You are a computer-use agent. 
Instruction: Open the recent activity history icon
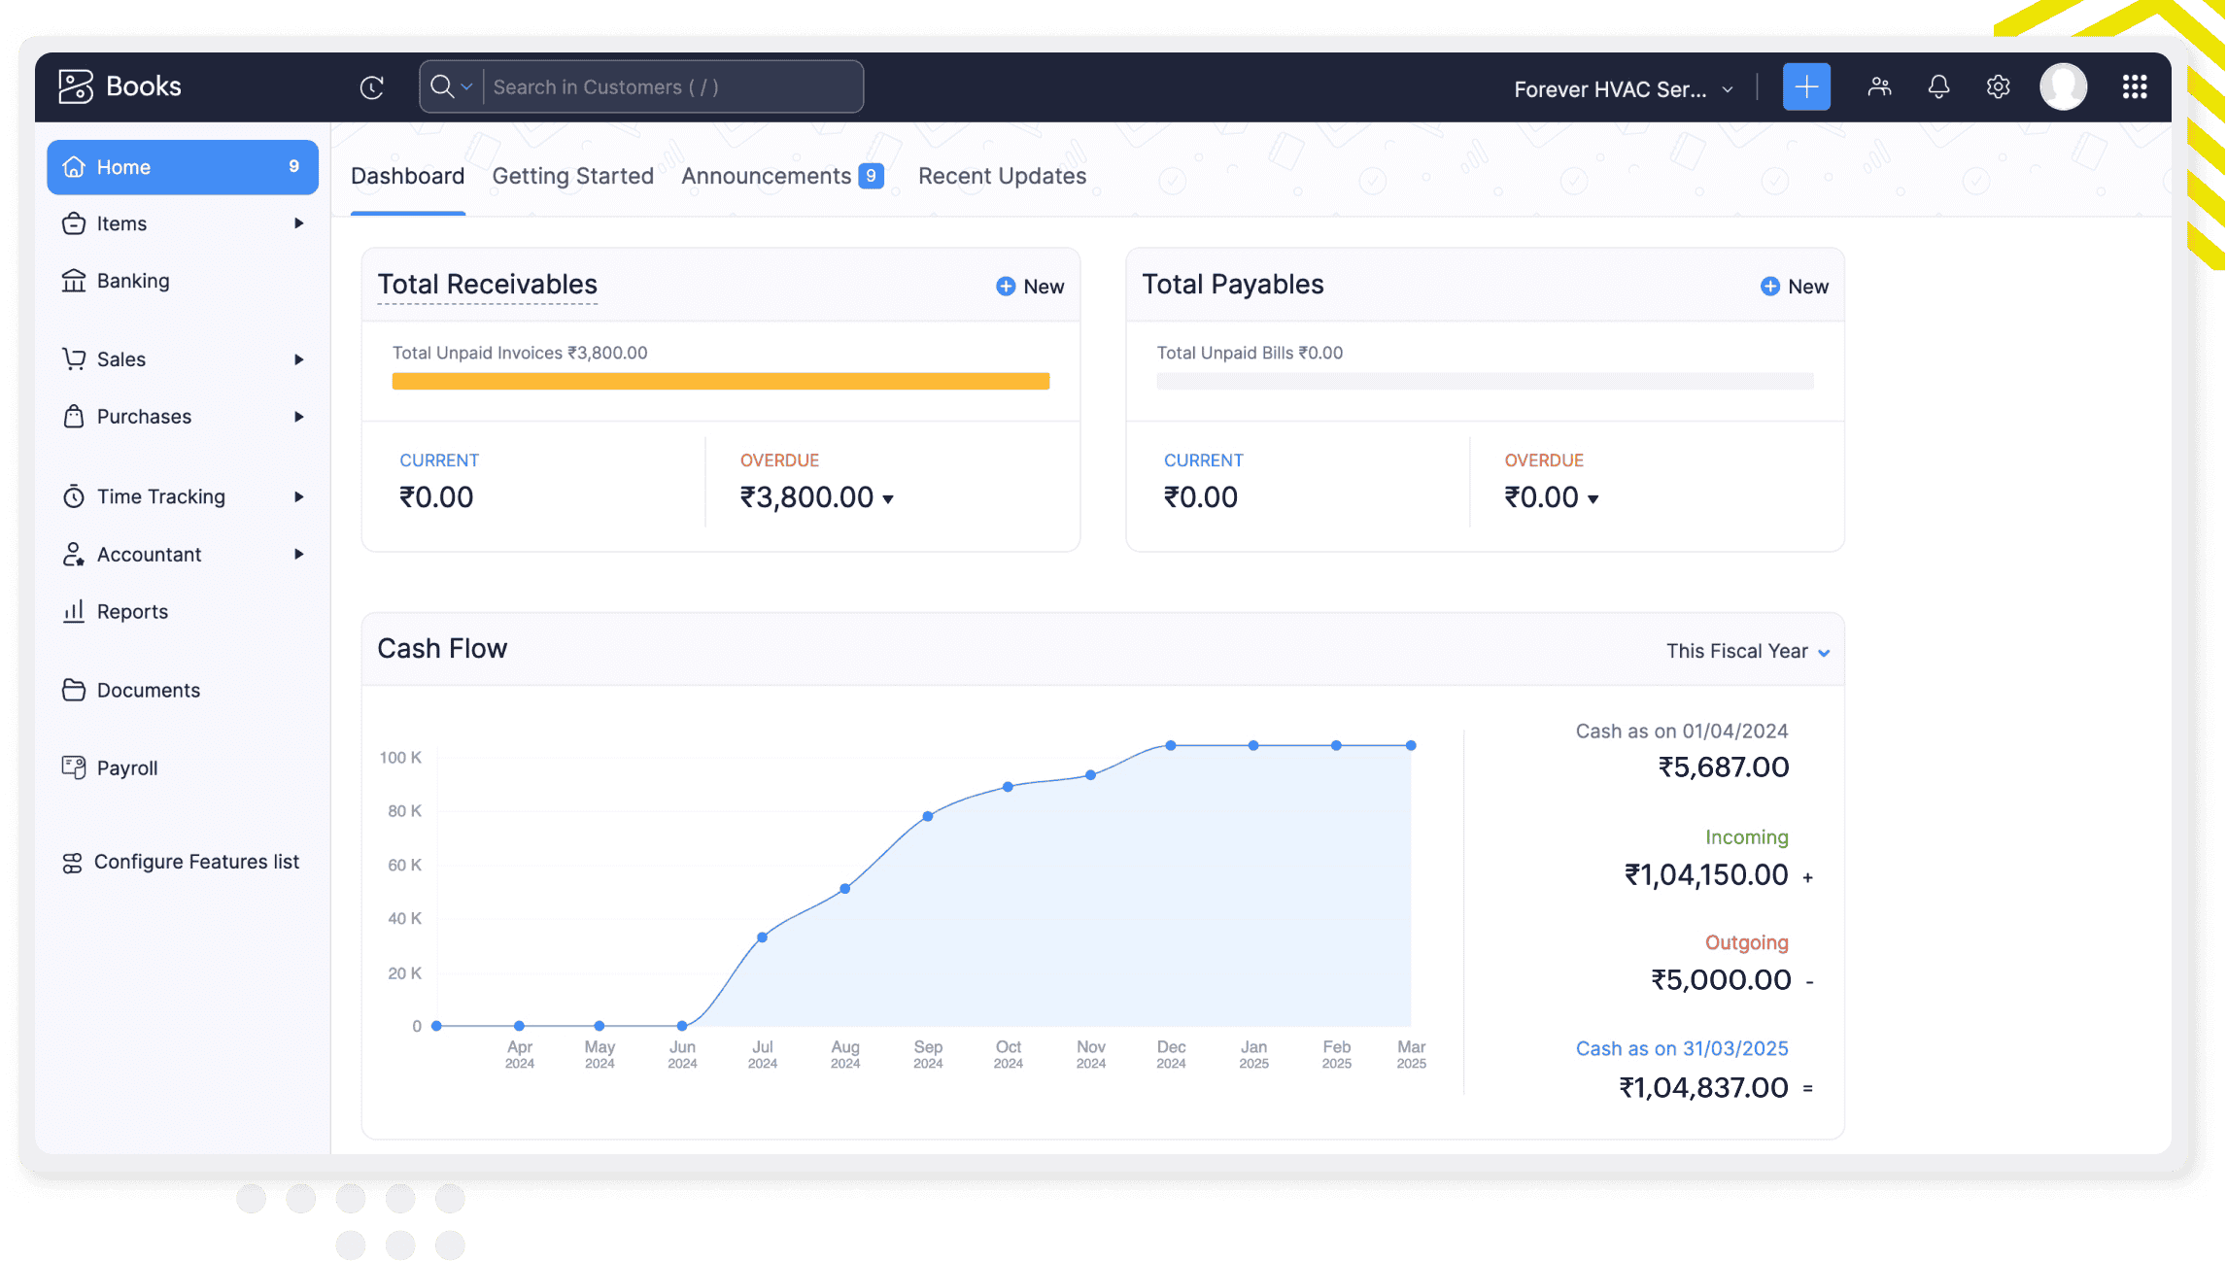tap(371, 87)
